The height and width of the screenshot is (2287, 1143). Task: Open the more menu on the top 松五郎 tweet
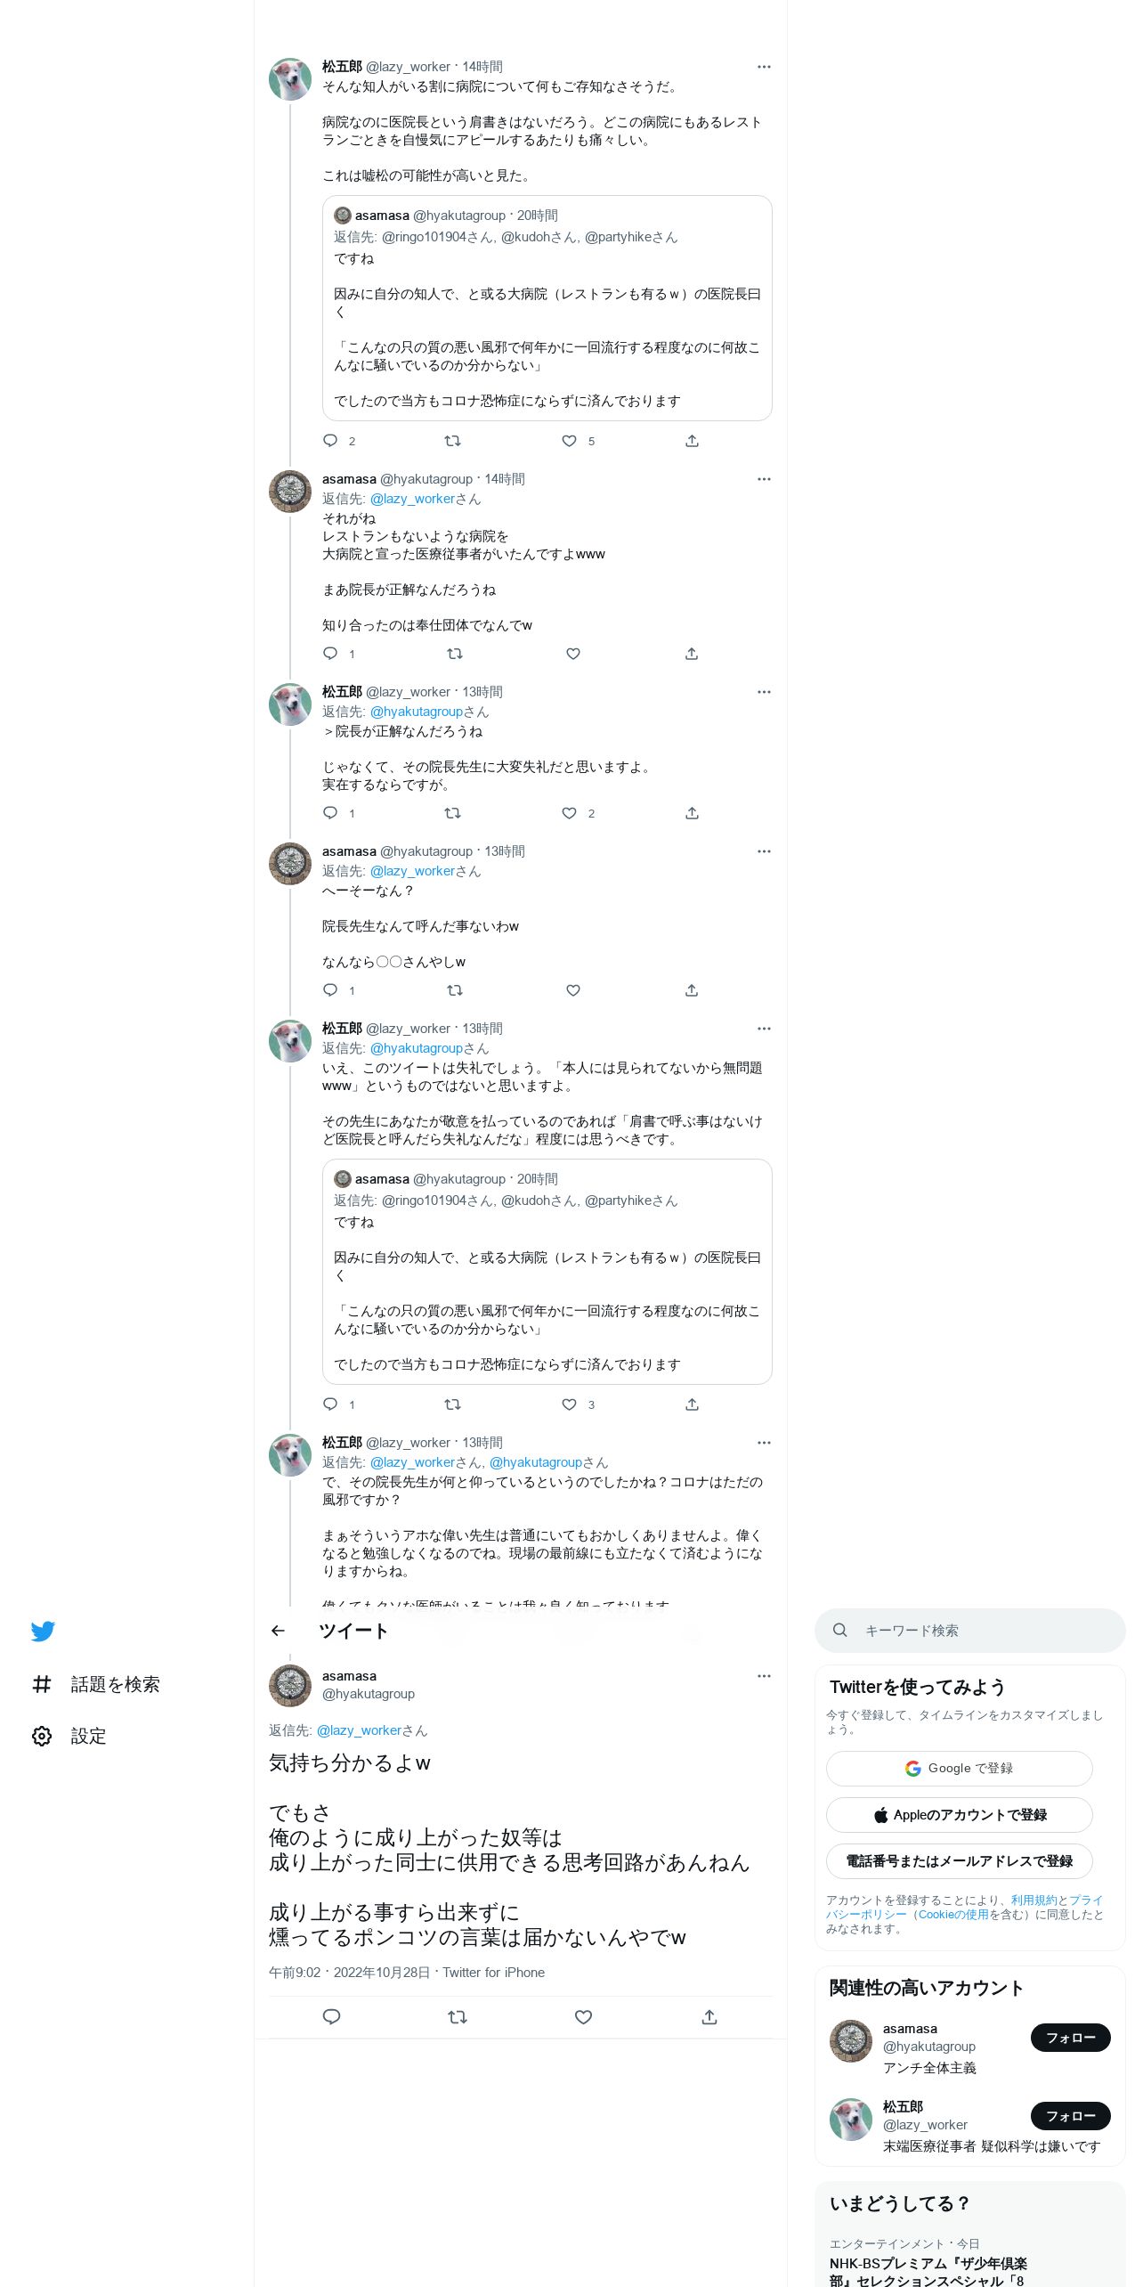[x=764, y=67]
